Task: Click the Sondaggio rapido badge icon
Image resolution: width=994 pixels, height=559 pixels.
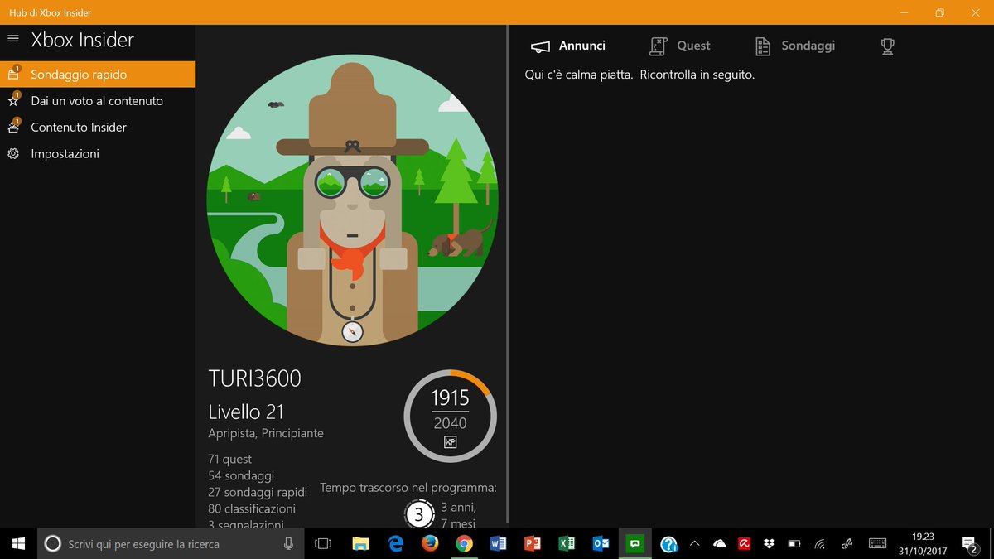Action: pos(13,74)
